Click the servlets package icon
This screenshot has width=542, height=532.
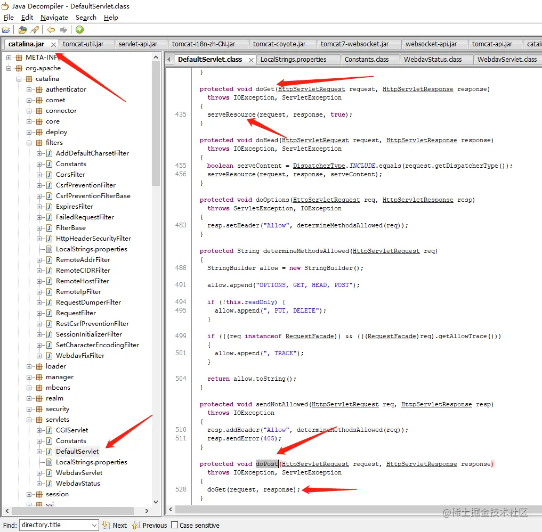[x=39, y=420]
